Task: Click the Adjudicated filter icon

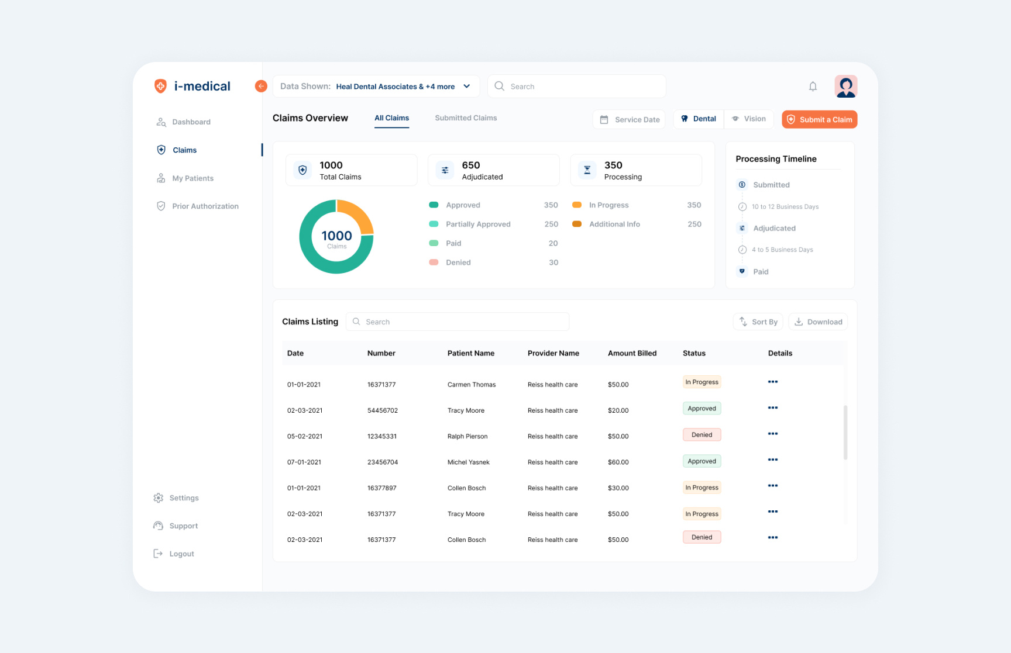Action: (445, 170)
